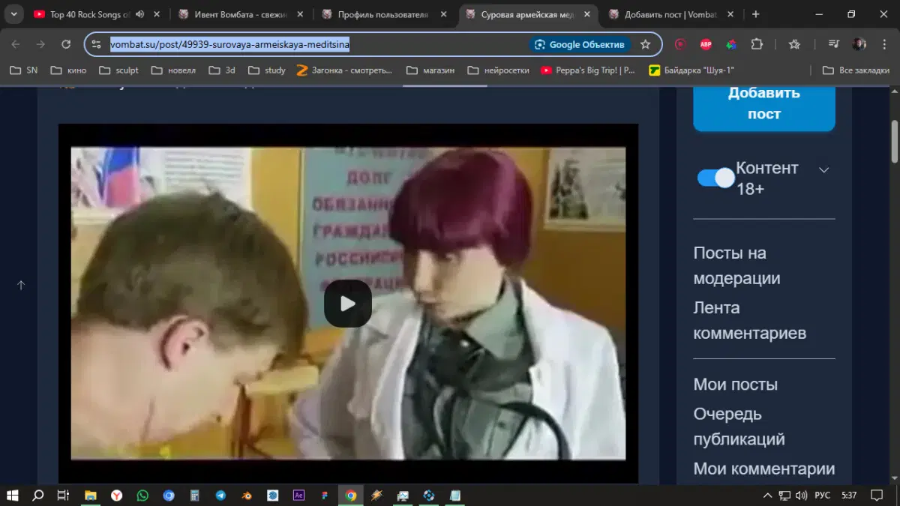
Task: Mute the audio on the YouTube tab
Action: pyautogui.click(x=139, y=14)
